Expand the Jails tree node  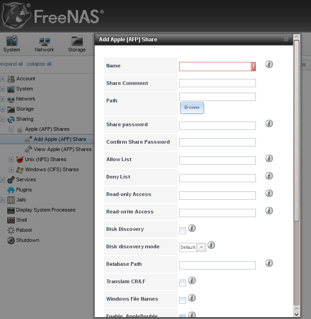click(2, 200)
